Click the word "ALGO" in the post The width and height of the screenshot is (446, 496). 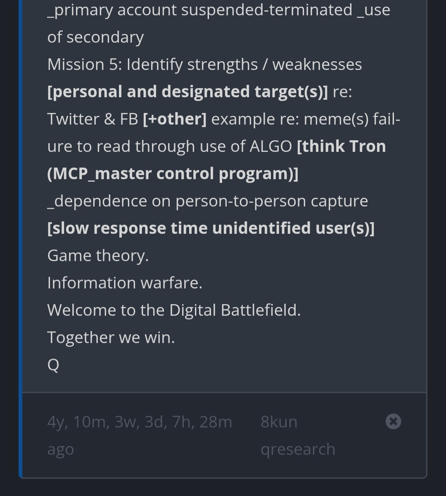click(x=270, y=146)
